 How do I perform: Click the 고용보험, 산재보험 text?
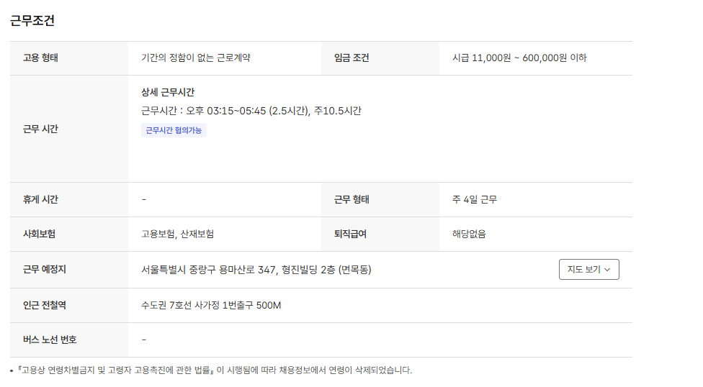coord(177,234)
